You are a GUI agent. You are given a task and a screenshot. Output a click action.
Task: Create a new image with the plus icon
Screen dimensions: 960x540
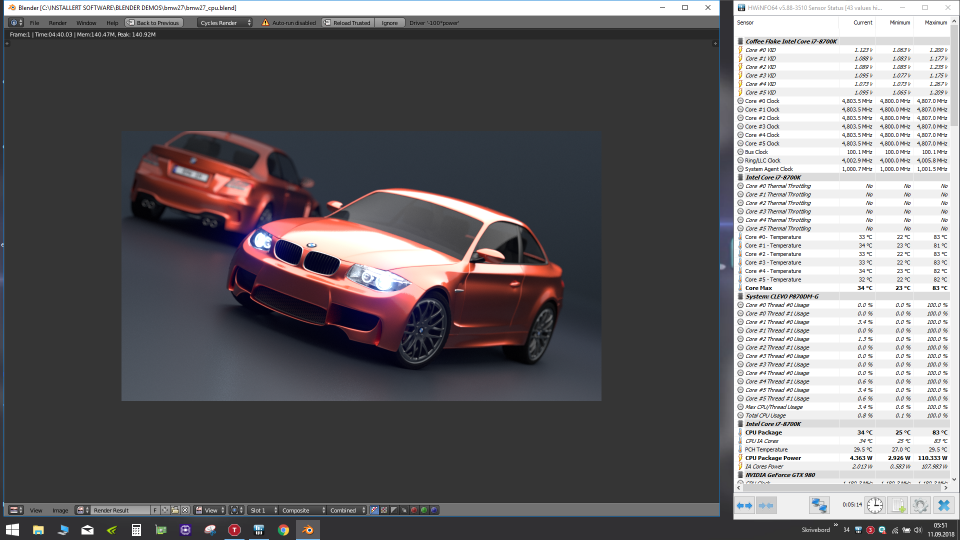[165, 510]
